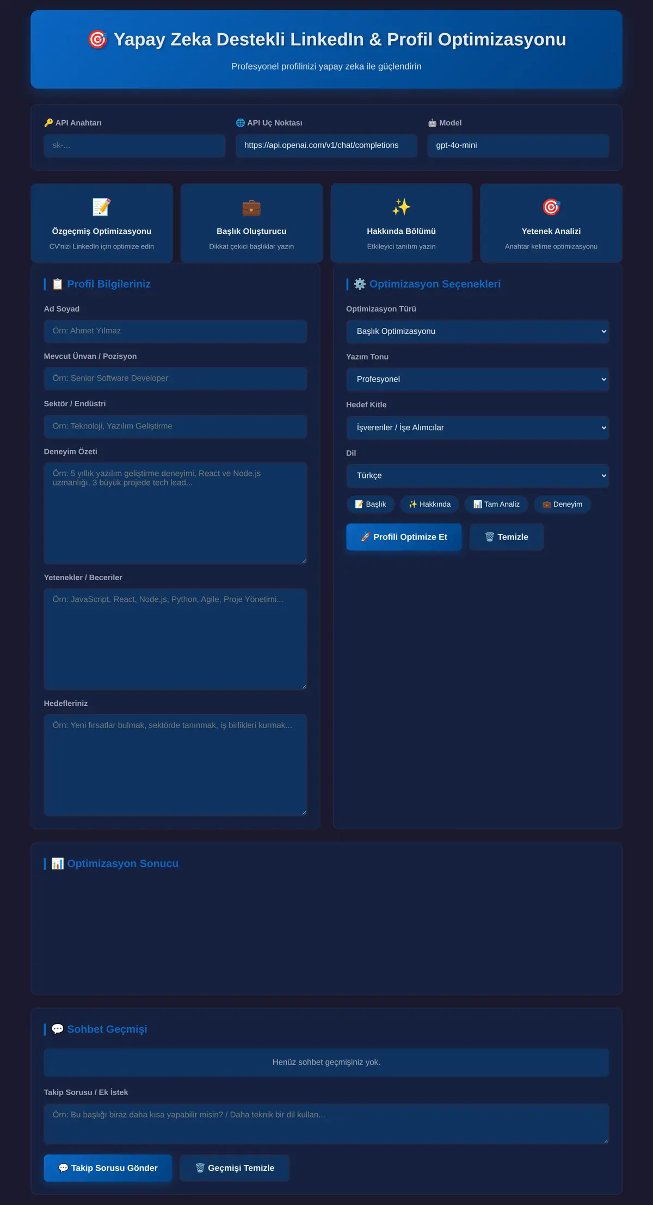Click the Deneyim Özeti text area
Screen dimensions: 653x1205
point(175,513)
